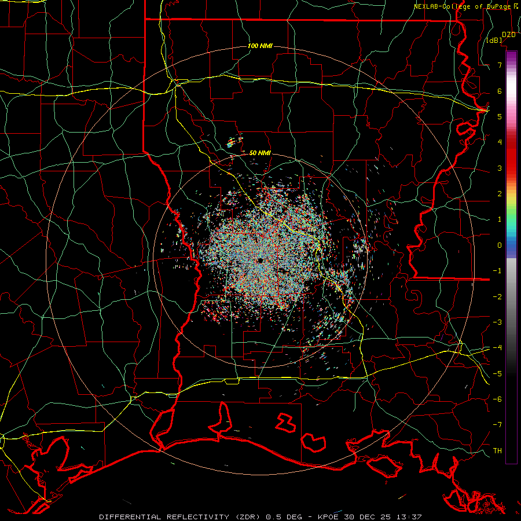Click the -4 dB scale label
521x521 pixels.
(497, 348)
